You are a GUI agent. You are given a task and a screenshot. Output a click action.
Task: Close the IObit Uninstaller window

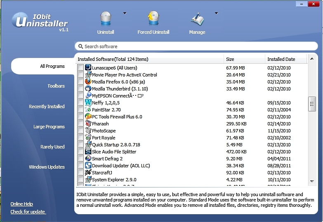(x=314, y=4)
